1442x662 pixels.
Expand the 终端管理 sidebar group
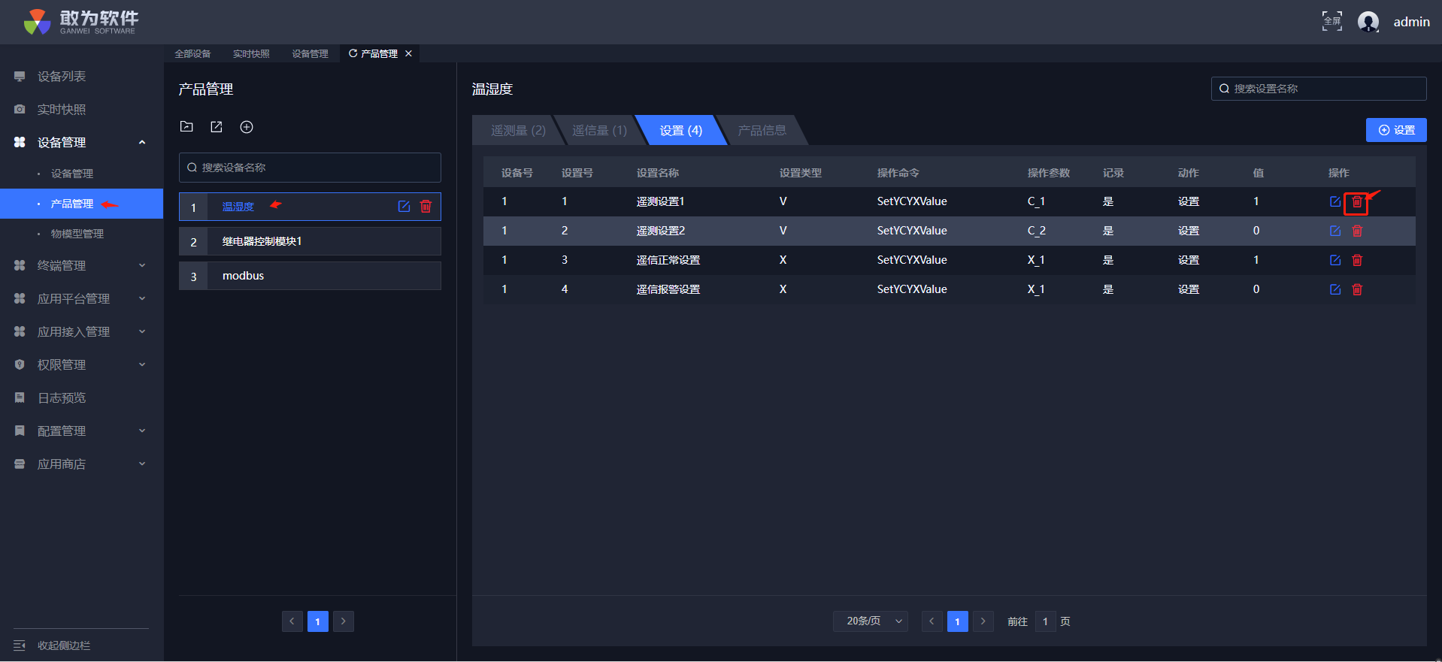pos(81,266)
